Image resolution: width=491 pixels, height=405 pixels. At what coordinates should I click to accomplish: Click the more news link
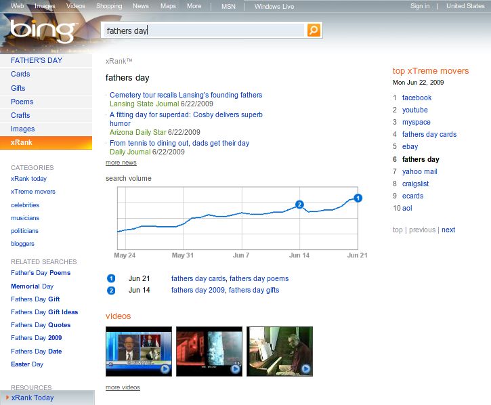point(121,163)
